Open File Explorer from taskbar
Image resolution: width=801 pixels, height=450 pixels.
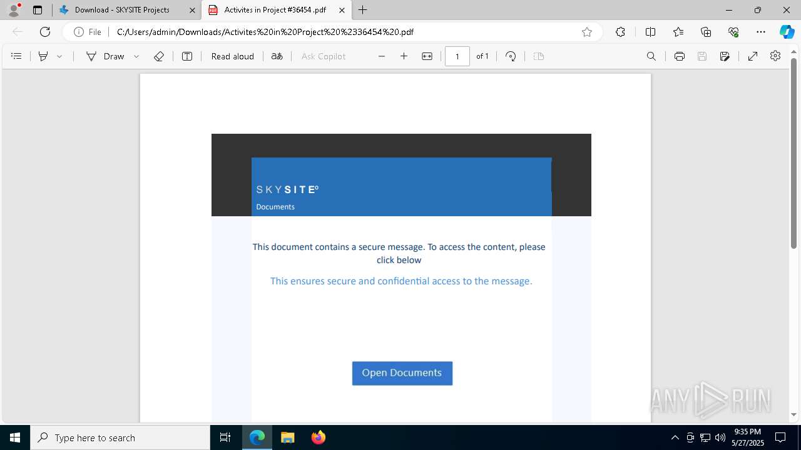[288, 437]
